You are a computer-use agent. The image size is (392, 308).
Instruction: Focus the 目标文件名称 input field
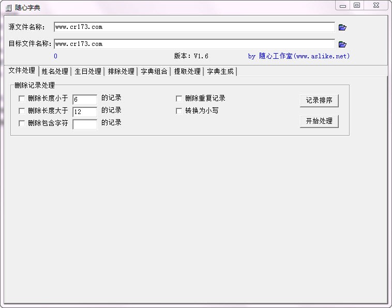point(194,44)
